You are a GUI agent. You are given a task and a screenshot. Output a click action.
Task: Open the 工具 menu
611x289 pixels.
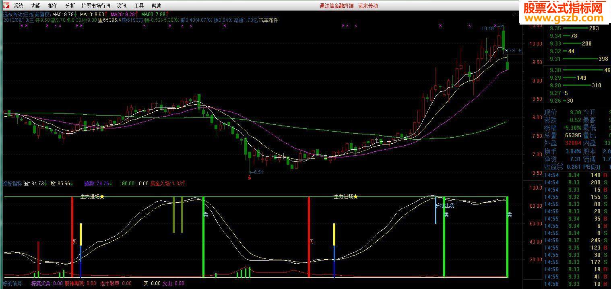pos(139,6)
